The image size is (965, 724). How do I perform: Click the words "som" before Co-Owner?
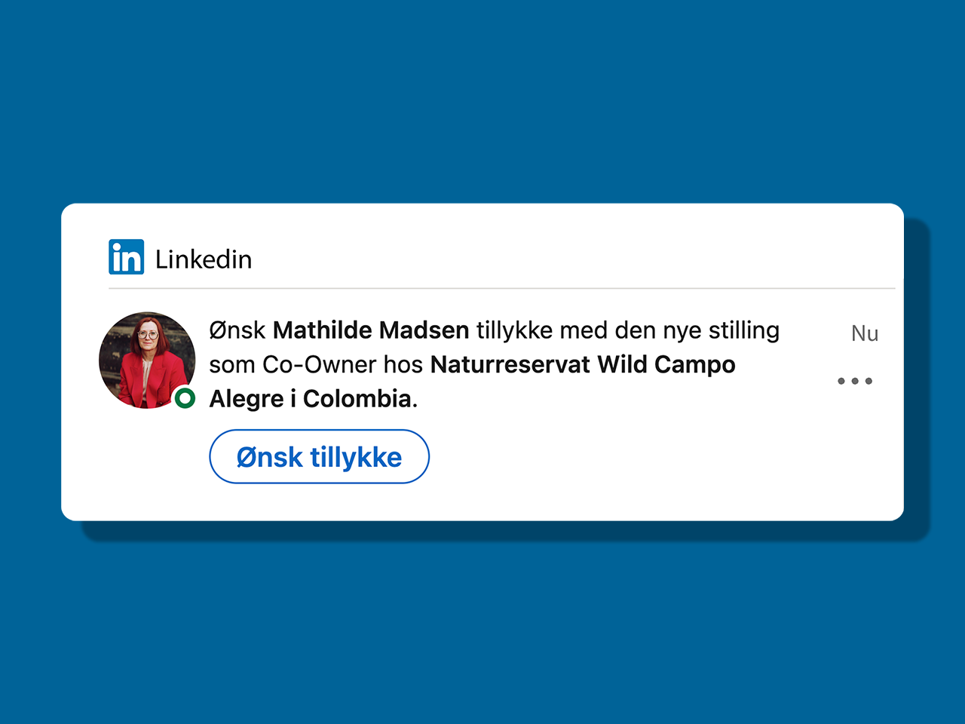[232, 365]
